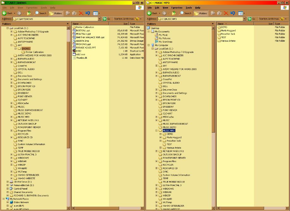The image size is (290, 211).
Task: Open Tools menu in the MUSIC MP3 window
Action: [x=189, y=8]
